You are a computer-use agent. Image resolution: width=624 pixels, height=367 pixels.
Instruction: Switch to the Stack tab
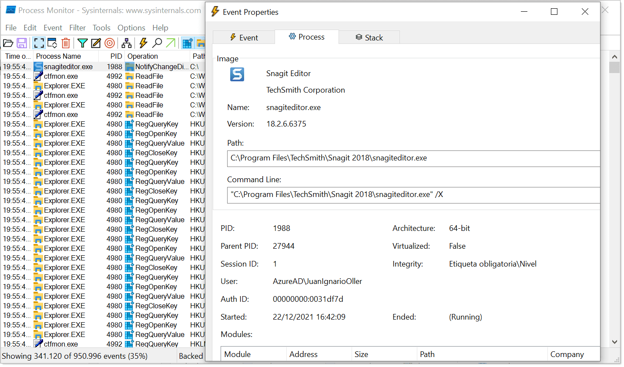click(369, 37)
